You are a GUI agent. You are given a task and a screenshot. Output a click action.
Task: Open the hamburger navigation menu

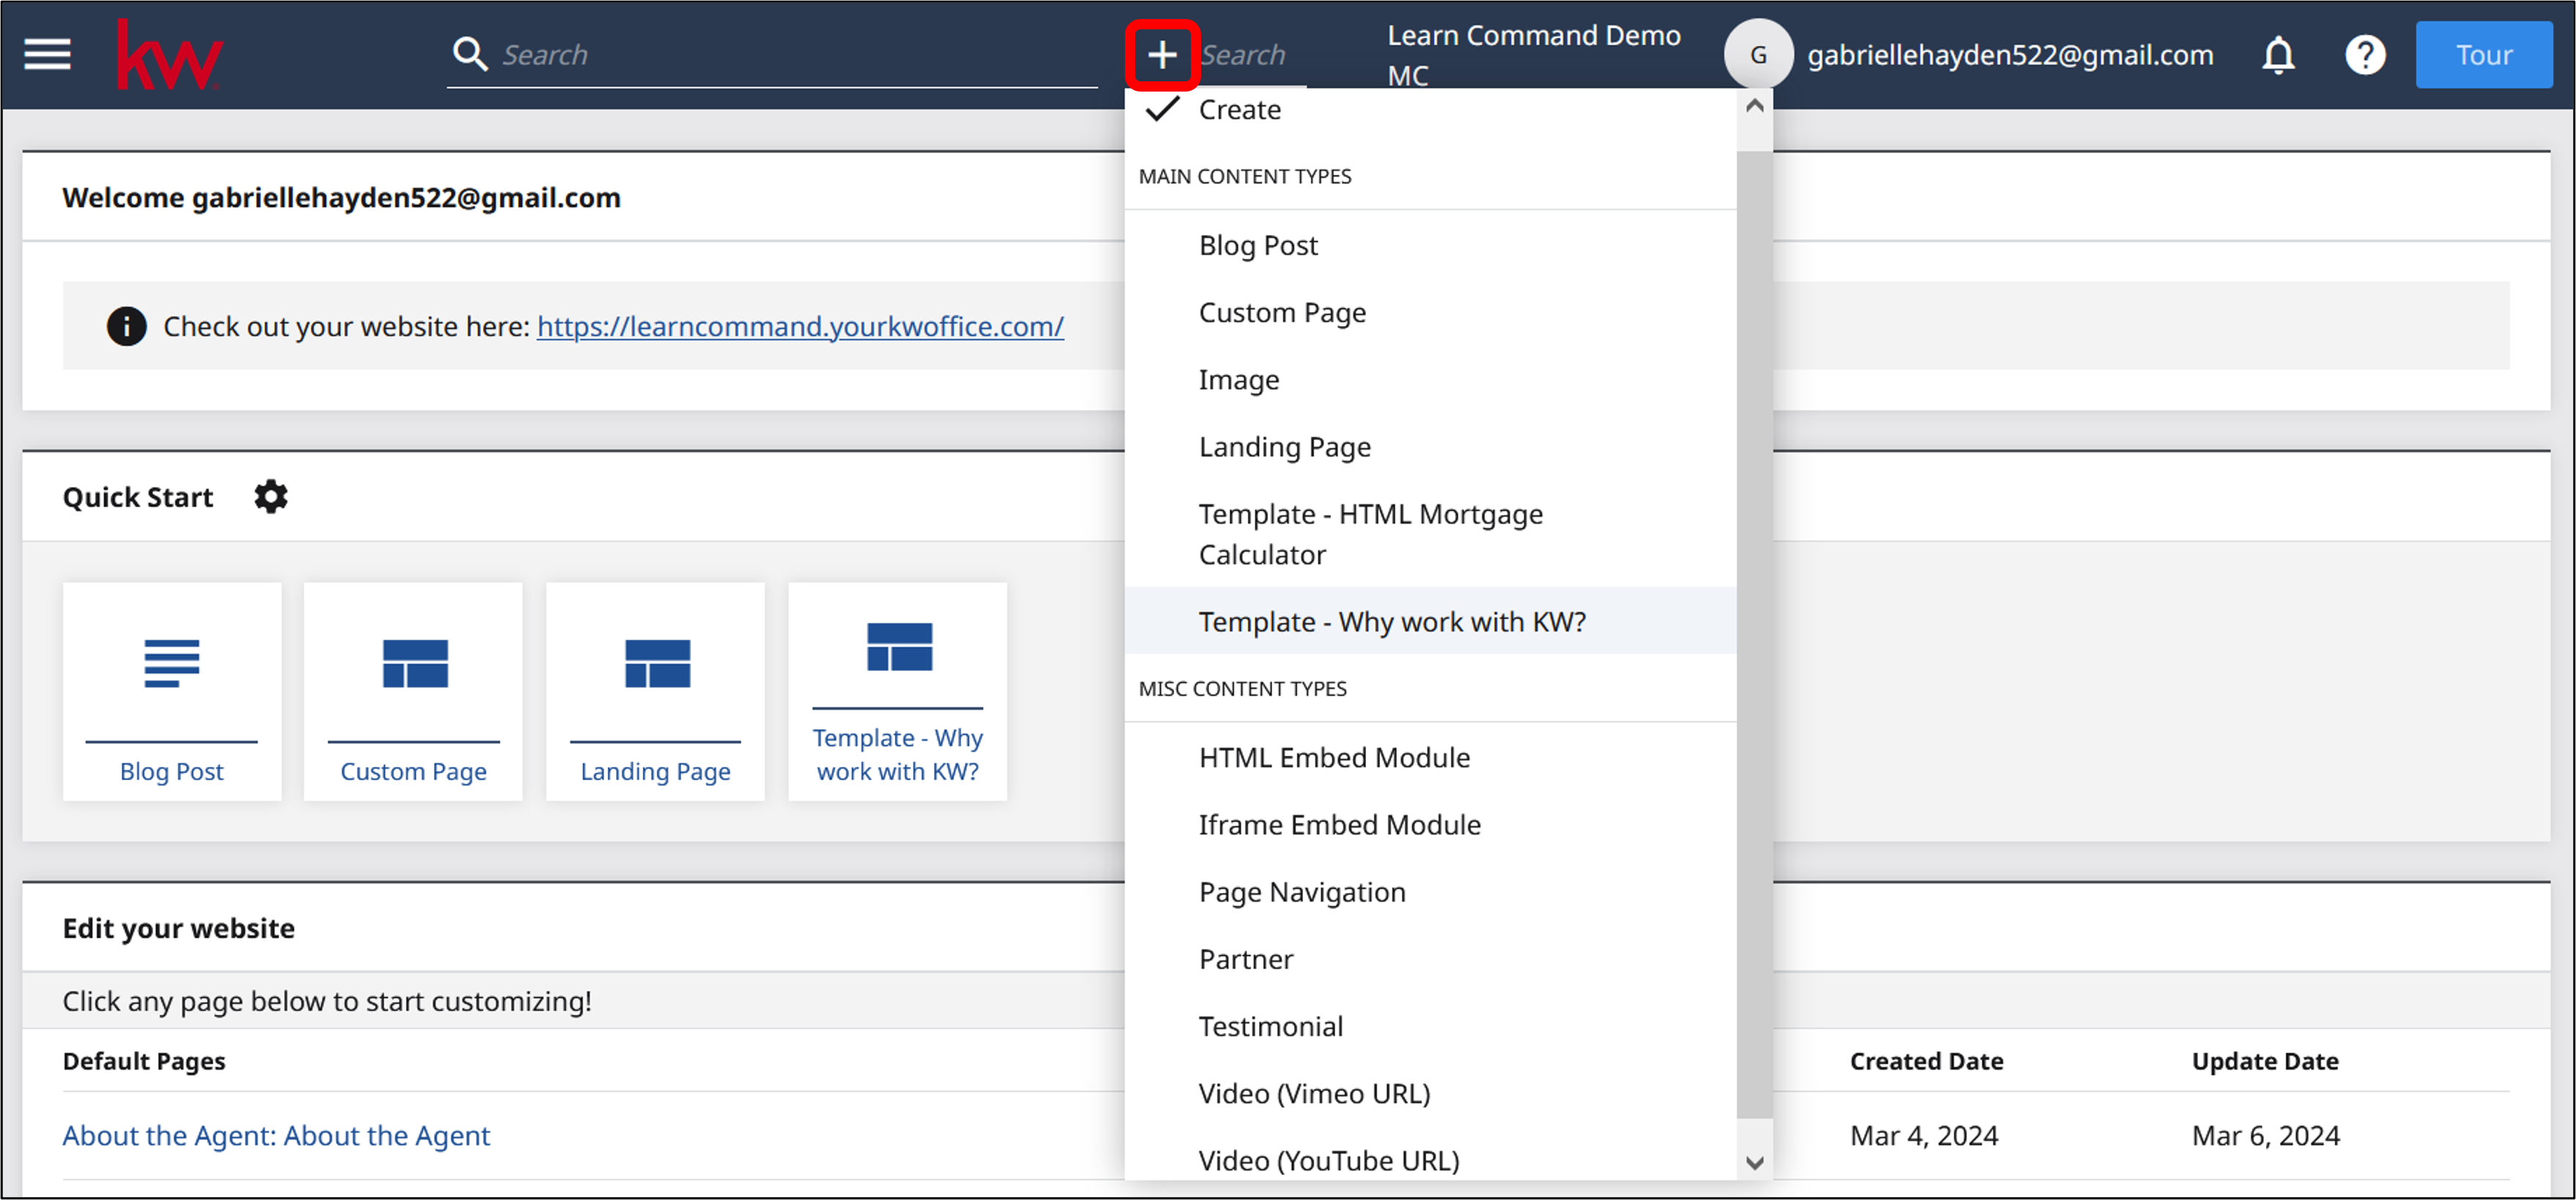point(47,55)
